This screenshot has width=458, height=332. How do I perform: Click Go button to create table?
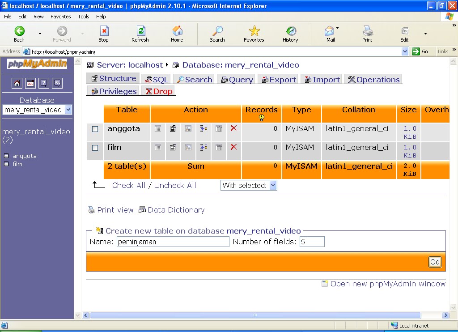(x=435, y=262)
